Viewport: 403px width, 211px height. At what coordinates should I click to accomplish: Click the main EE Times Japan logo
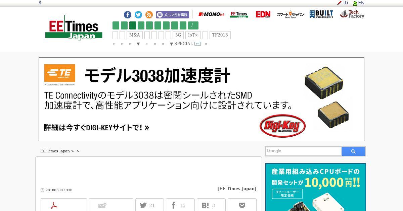[x=74, y=27]
